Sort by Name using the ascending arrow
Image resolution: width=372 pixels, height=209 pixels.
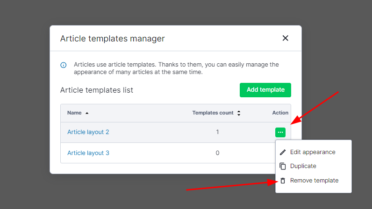(87, 113)
